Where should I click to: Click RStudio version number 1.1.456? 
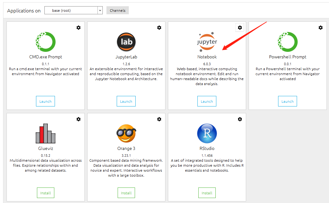(207, 156)
